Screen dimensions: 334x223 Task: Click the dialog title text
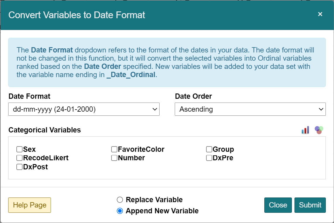77,15
